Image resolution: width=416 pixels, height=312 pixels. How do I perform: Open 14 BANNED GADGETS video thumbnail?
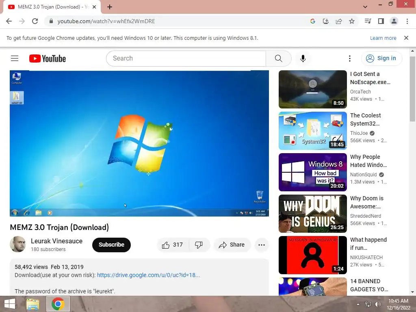[x=312, y=286]
